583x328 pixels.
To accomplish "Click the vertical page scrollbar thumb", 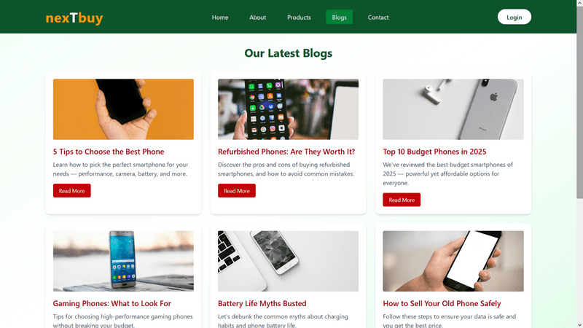I will click(x=579, y=102).
